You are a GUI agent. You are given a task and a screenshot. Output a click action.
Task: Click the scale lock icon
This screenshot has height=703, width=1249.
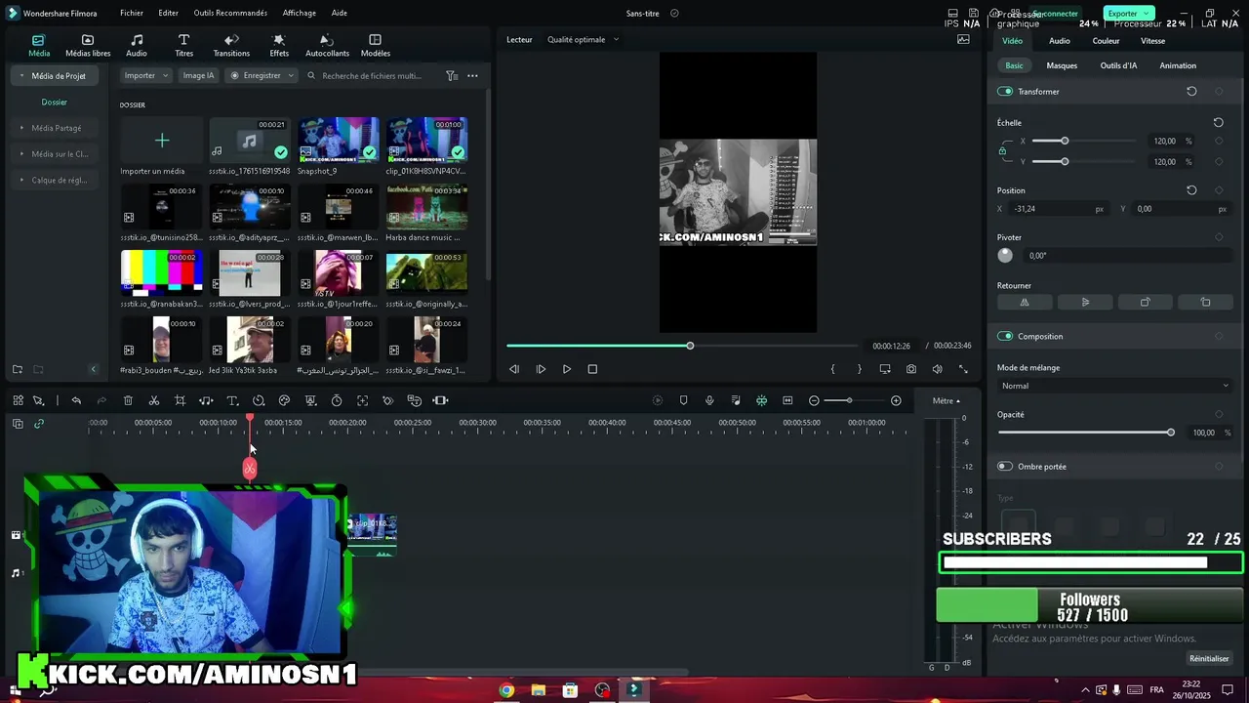click(1002, 151)
